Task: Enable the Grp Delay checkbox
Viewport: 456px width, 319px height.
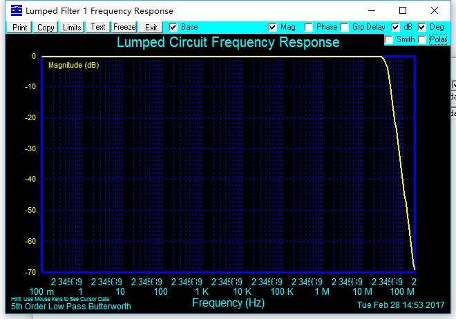Action: (x=345, y=28)
